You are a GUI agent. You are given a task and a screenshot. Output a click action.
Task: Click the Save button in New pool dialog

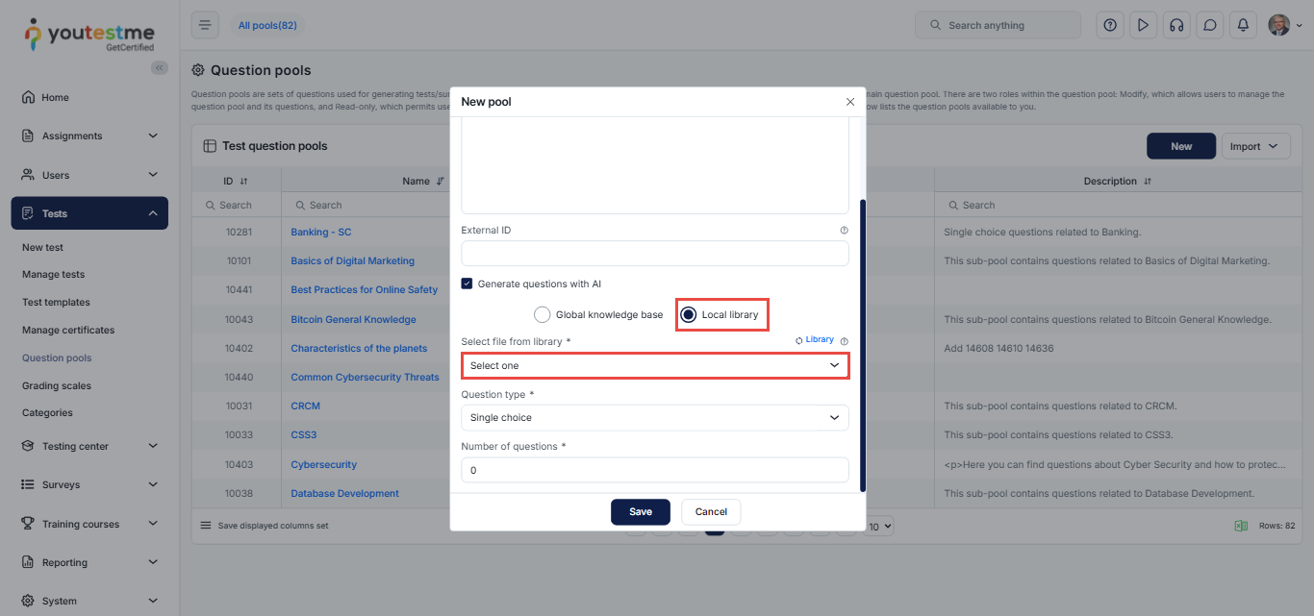coord(641,511)
